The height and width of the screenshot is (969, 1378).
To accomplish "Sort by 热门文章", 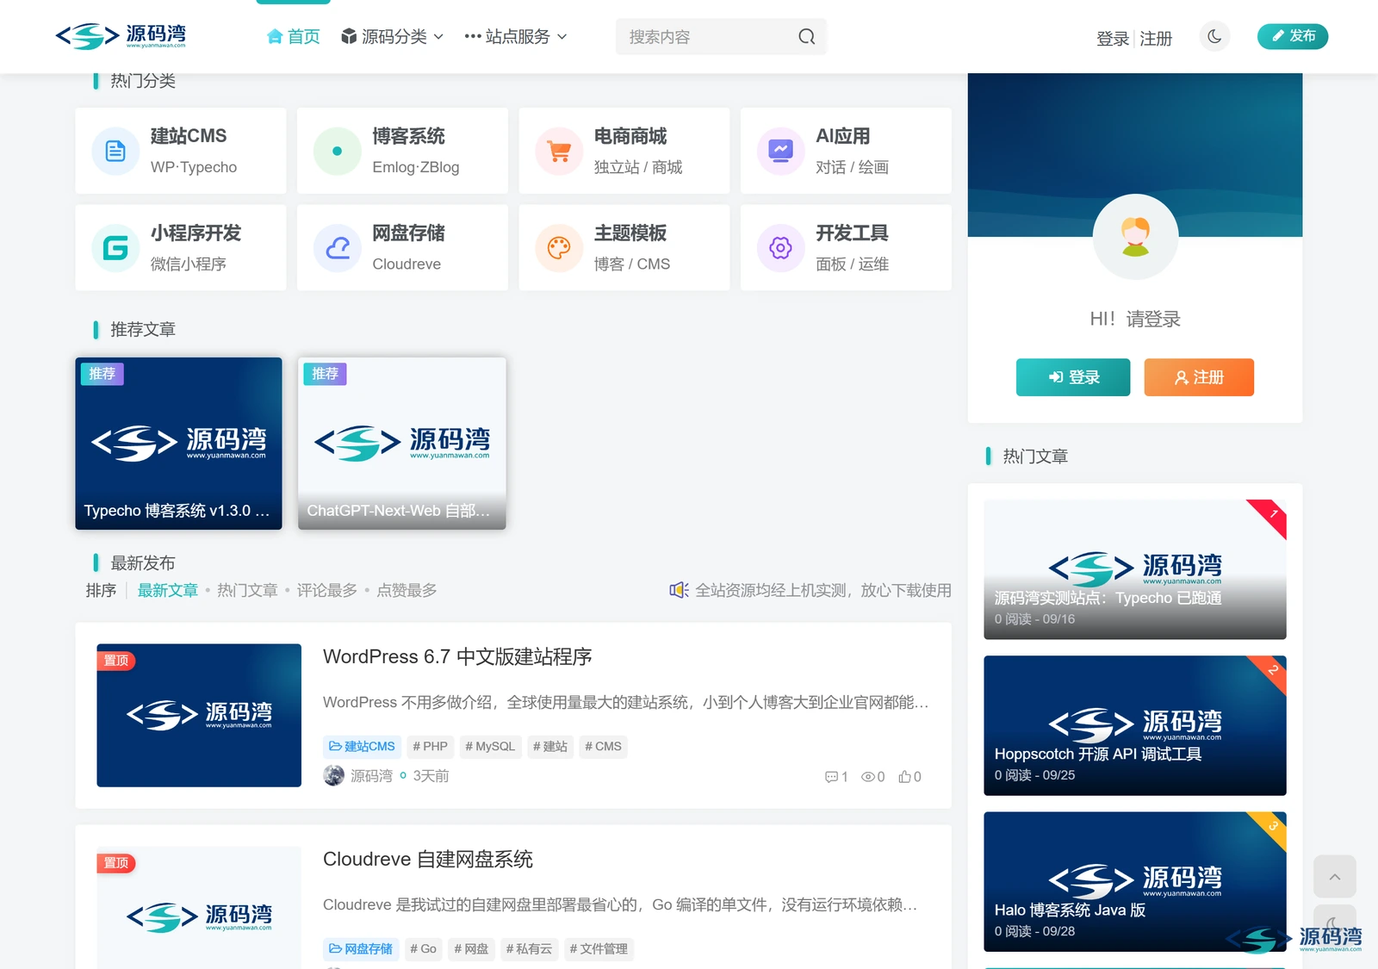I will tap(247, 590).
